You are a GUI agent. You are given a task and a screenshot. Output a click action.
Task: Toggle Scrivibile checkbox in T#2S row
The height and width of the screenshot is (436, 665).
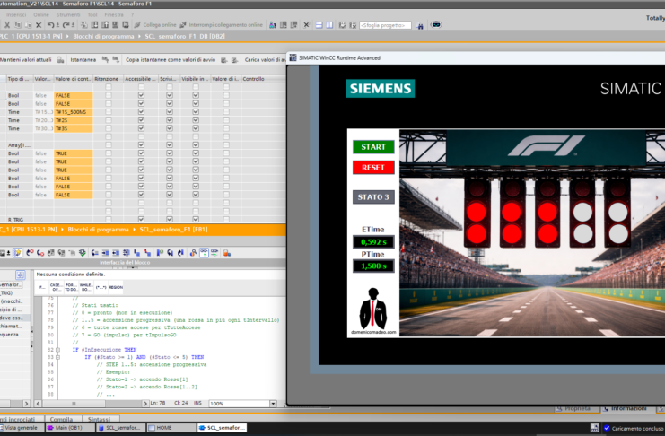(x=170, y=120)
